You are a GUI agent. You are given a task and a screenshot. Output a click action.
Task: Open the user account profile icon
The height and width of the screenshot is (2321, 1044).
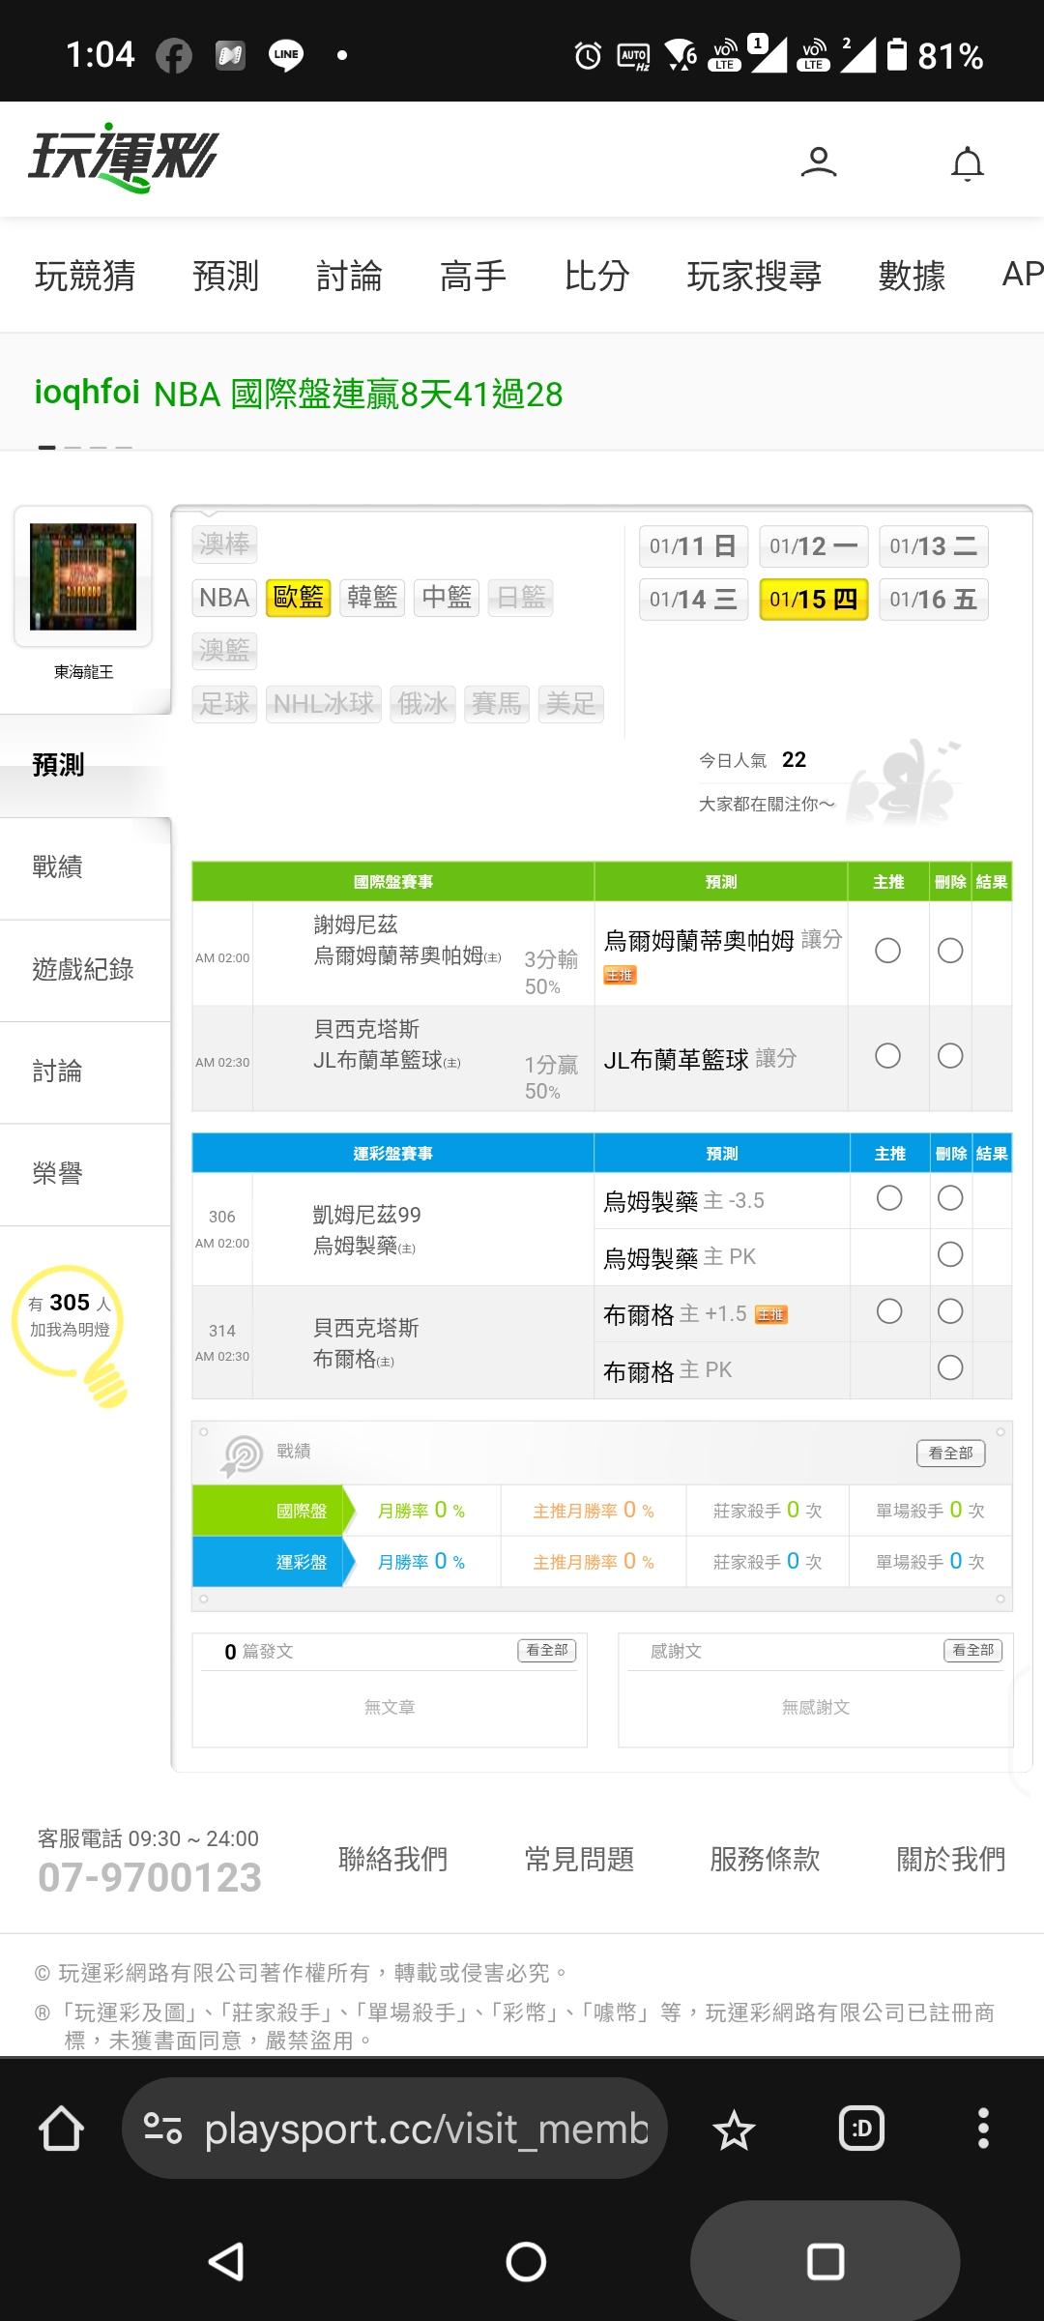pyautogui.click(x=819, y=162)
